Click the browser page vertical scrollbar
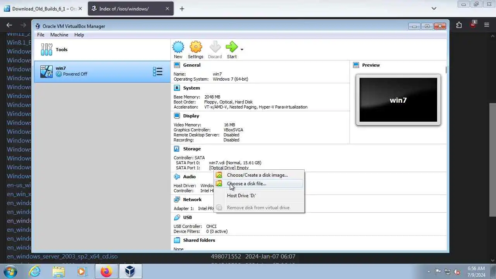This screenshot has width=496, height=279. point(493,160)
